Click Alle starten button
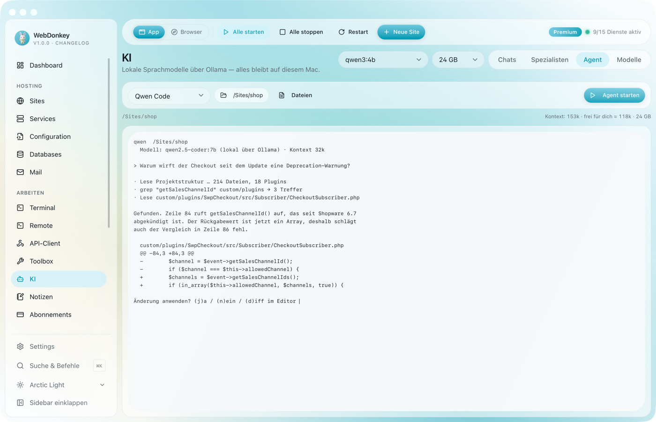This screenshot has width=656, height=422. pyautogui.click(x=243, y=32)
